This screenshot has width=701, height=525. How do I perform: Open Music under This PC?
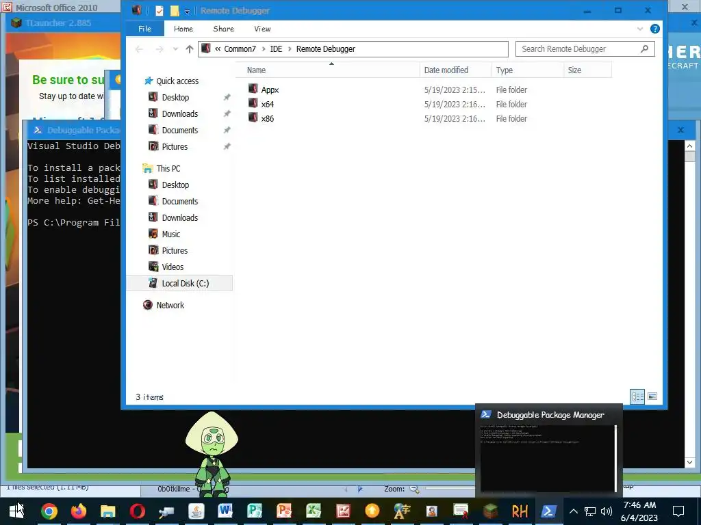coord(170,234)
